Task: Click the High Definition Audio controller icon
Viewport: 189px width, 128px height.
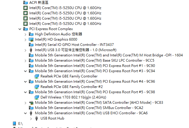Action: click(x=31, y=34)
